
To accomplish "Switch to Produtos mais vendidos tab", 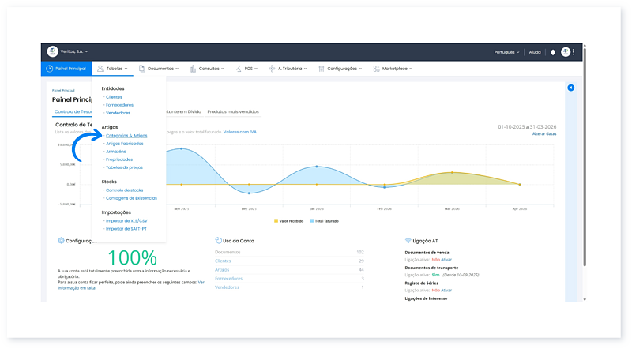I will (x=233, y=111).
